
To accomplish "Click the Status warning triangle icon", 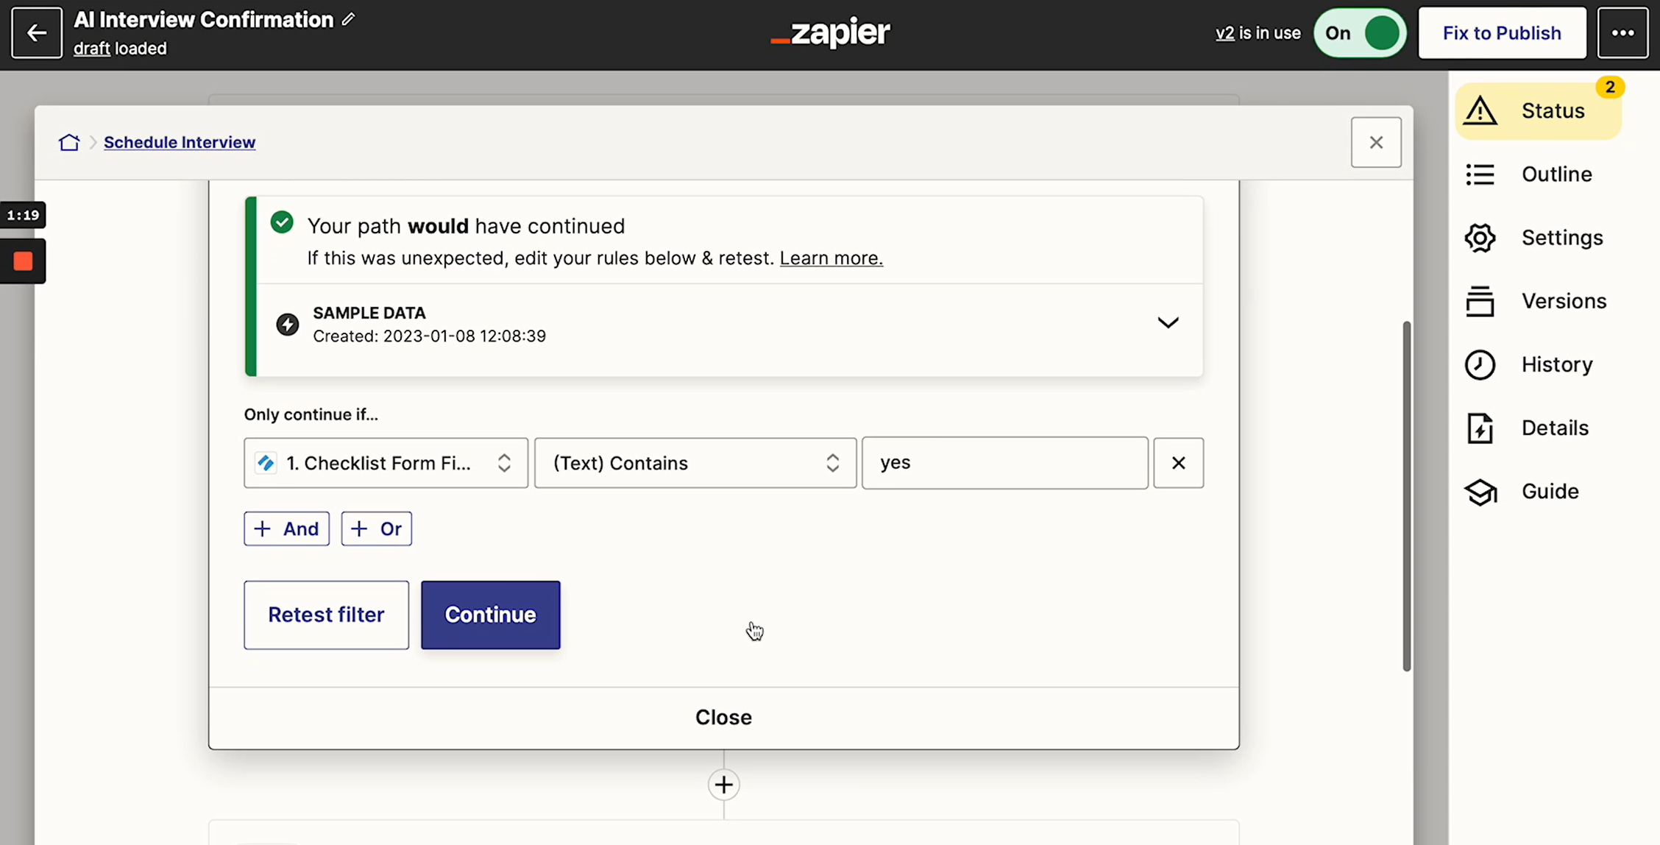I will pos(1480,111).
